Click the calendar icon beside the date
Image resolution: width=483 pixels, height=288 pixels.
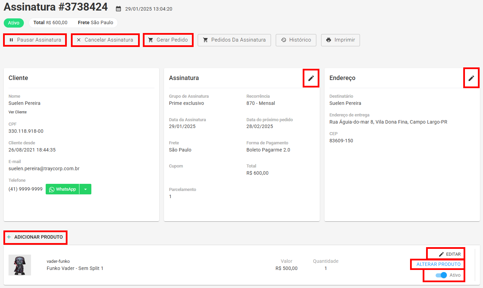click(118, 9)
